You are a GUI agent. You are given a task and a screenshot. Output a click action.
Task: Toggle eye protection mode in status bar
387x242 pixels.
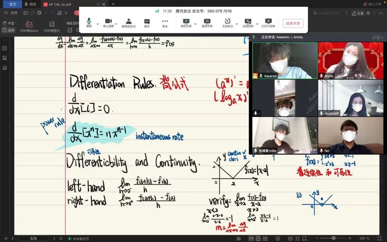coord(239,238)
